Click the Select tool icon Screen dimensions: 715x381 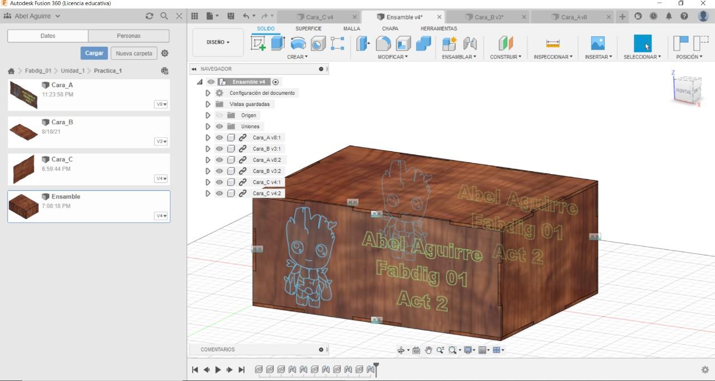(x=642, y=44)
